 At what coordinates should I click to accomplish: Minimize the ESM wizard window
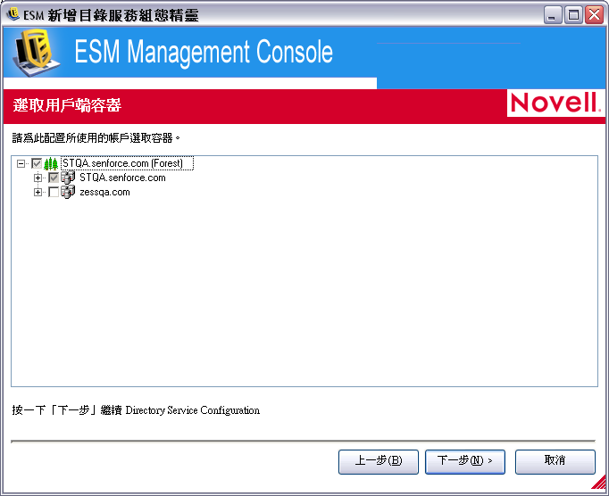(552, 15)
